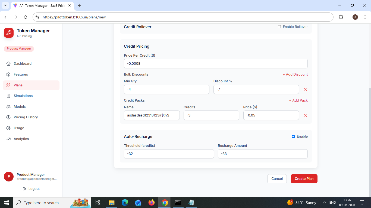Click the weather widget showing 34°C
The image size is (371, 208).
pos(302,203)
